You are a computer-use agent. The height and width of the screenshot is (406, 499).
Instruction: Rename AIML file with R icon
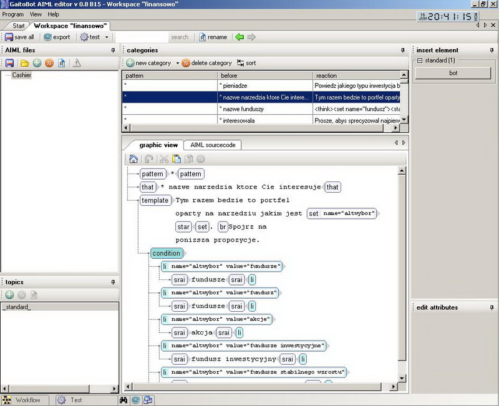(61, 63)
